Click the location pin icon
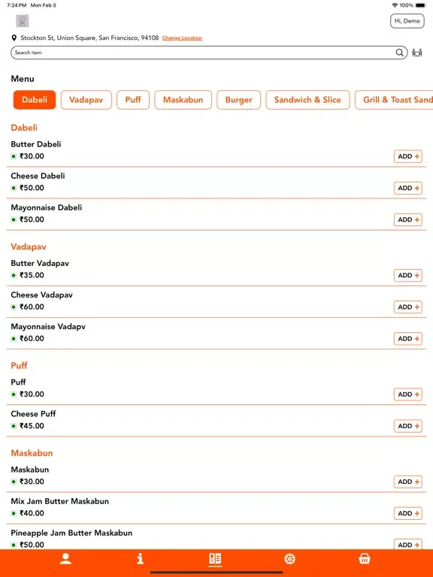433x577 pixels. [x=14, y=38]
